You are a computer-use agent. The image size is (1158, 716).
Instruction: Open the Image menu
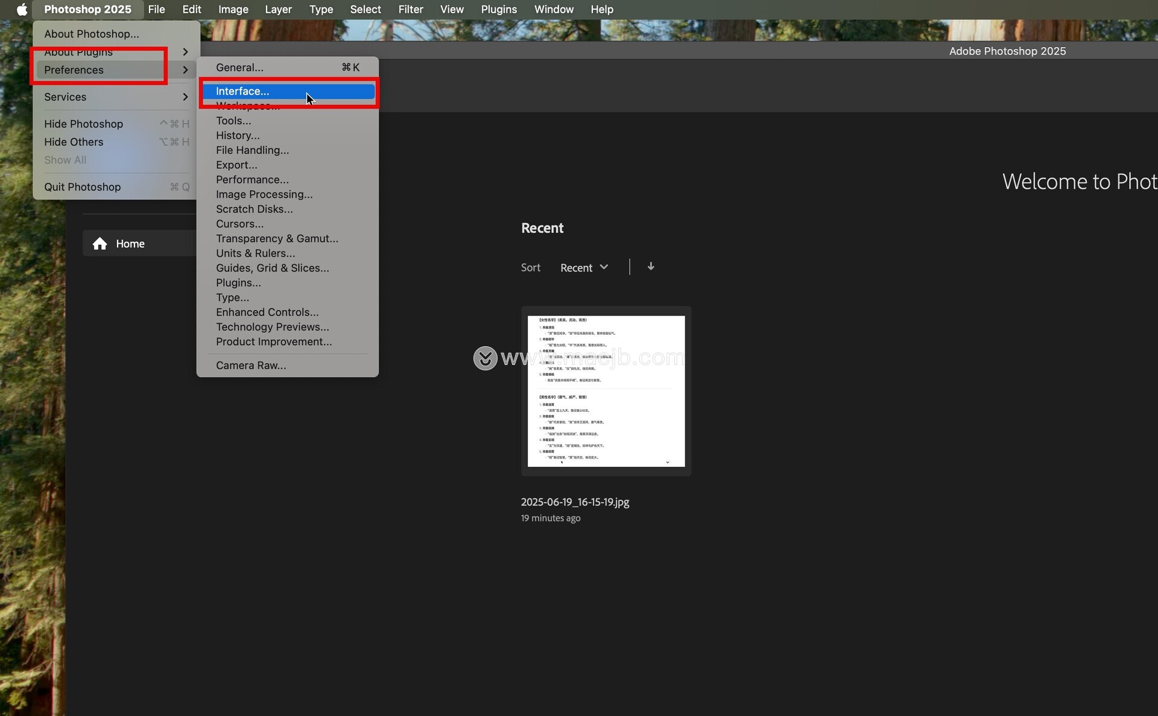coord(233,9)
